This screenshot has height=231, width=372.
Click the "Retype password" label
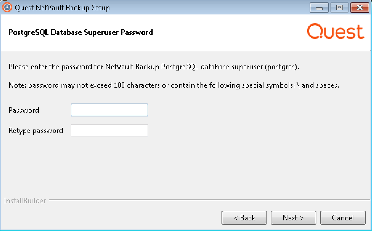click(x=36, y=131)
